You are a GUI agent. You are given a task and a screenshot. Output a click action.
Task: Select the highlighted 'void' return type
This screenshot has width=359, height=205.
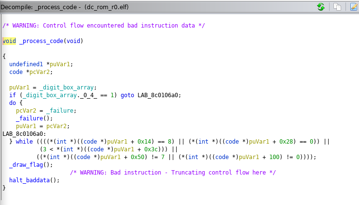click(9, 41)
